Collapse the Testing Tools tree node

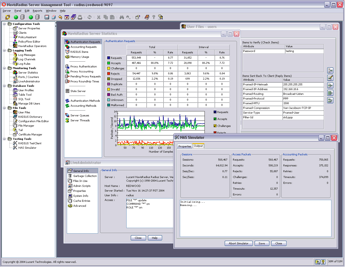point(4,139)
